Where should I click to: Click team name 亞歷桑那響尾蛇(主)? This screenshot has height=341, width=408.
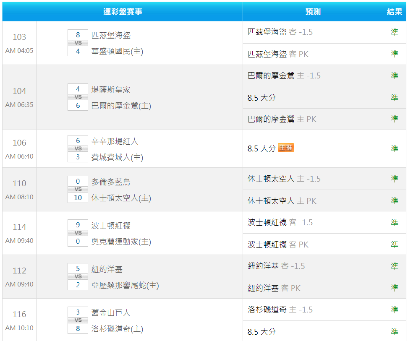coord(125,285)
